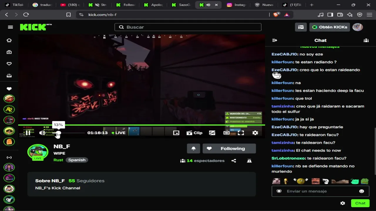Go back in browser history

pos(7,15)
